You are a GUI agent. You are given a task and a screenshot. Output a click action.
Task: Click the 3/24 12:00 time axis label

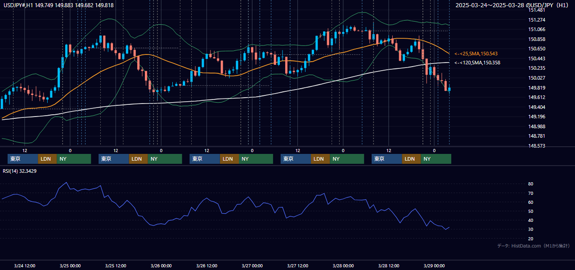click(x=25, y=266)
